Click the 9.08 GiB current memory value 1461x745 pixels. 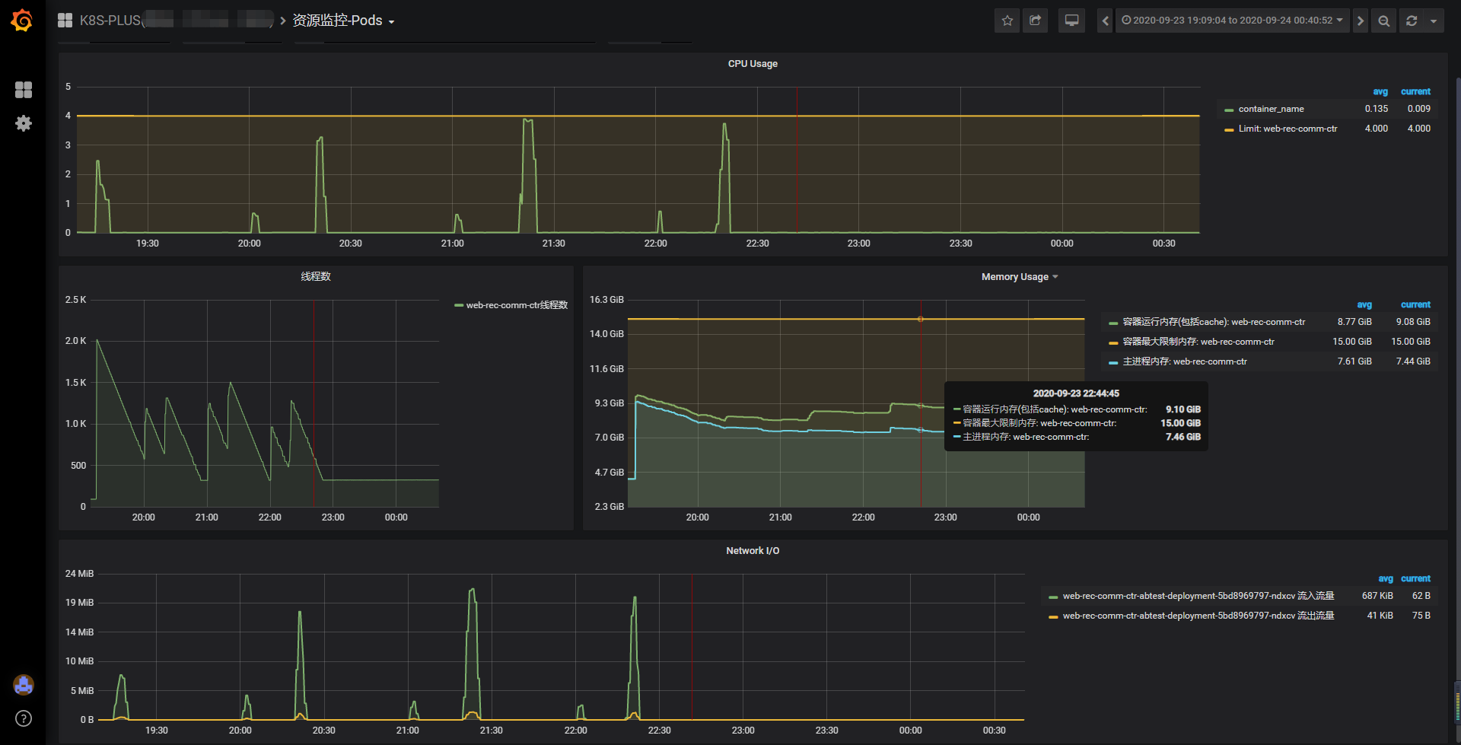[1413, 322]
